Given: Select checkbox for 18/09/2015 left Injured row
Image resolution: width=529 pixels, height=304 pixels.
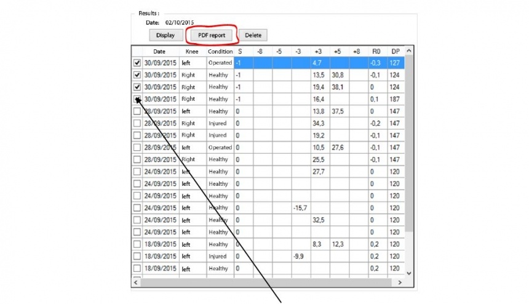Looking at the screenshot, I should pos(137,257).
